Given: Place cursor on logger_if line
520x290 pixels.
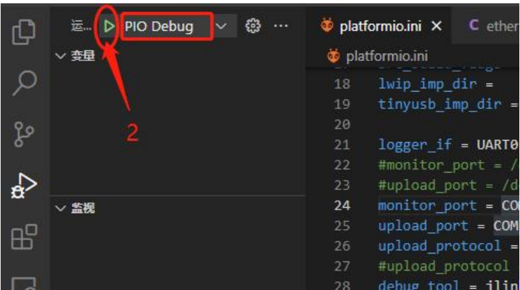Looking at the screenshot, I should pyautogui.click(x=448, y=145).
